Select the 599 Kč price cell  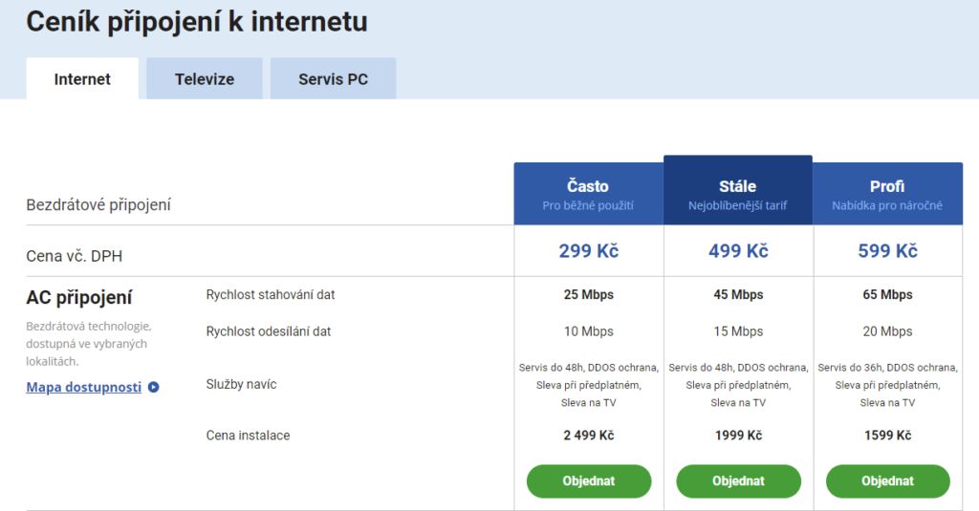coord(887,251)
